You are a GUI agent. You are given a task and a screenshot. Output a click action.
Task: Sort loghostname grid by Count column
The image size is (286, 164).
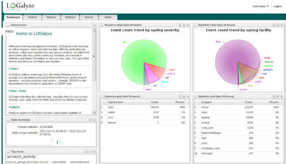point(146,102)
